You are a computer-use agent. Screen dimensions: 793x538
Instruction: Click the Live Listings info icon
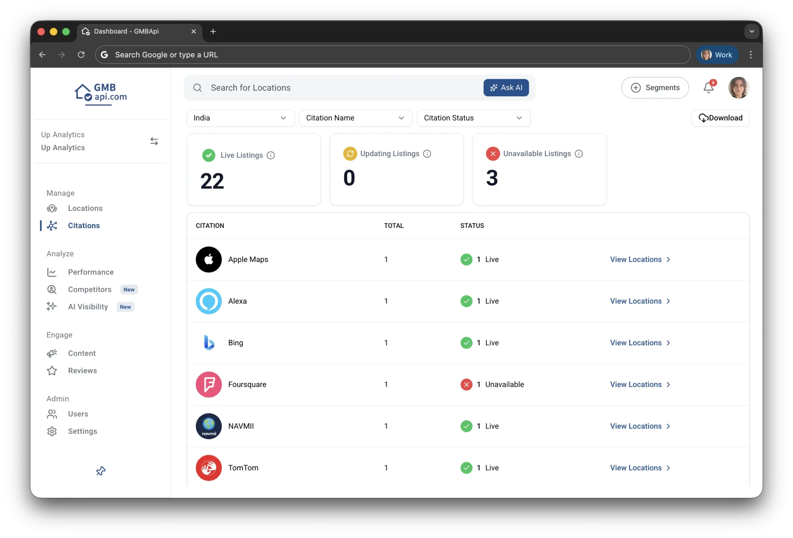pos(271,156)
